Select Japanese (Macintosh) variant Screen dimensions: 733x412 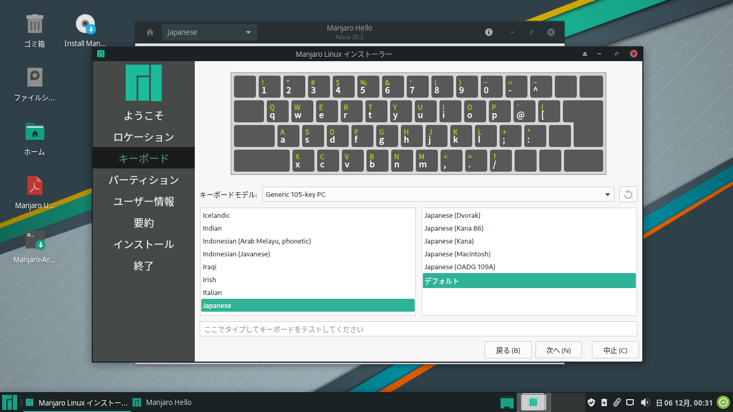coord(529,254)
